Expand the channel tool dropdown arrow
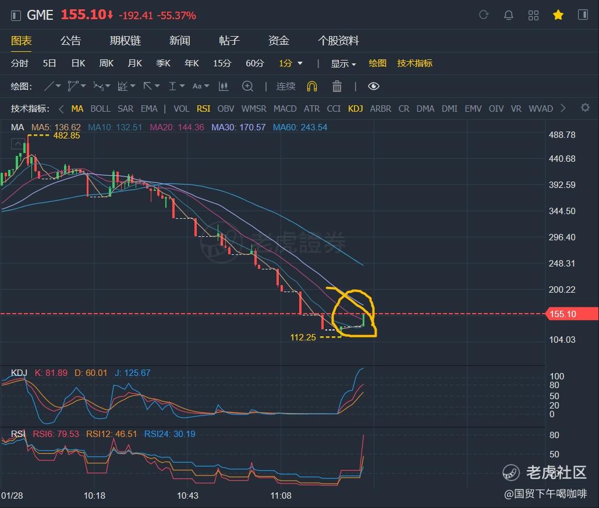Viewport: 599px width, 508px height. (x=83, y=86)
